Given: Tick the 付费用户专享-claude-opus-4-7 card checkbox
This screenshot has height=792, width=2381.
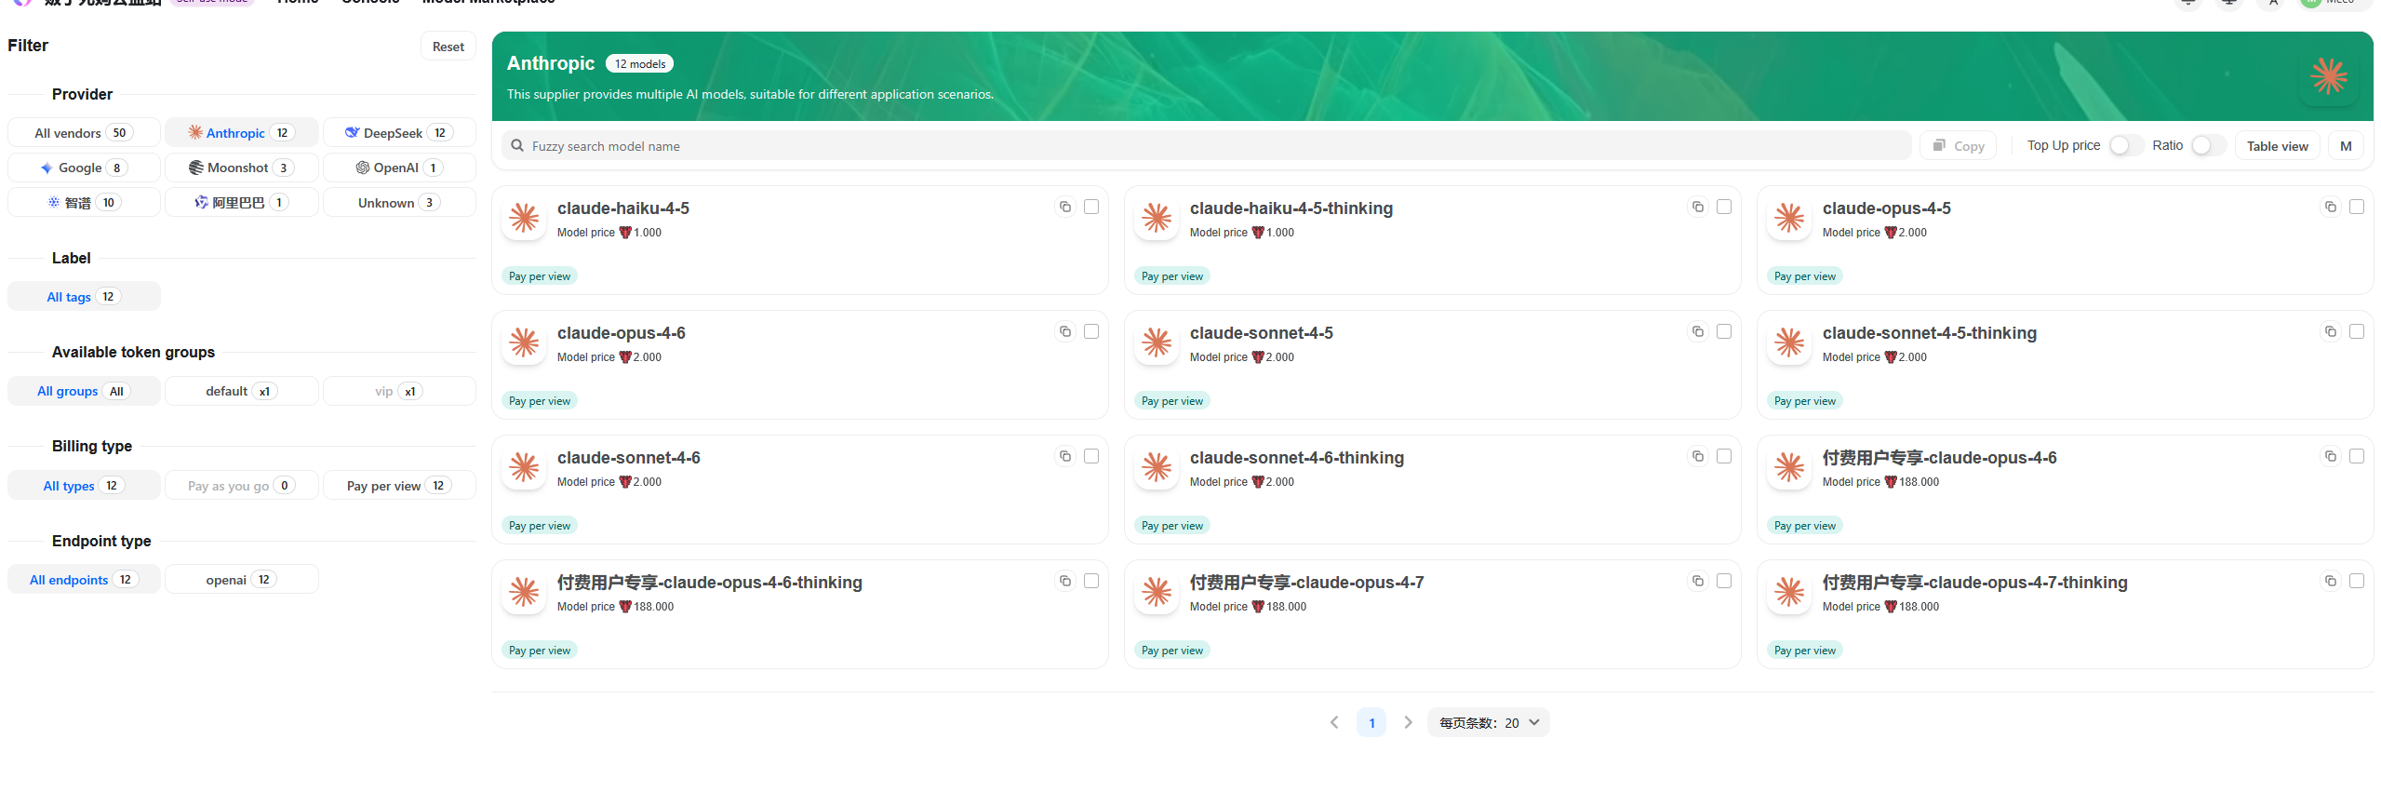Looking at the screenshot, I should pyautogui.click(x=1724, y=581).
